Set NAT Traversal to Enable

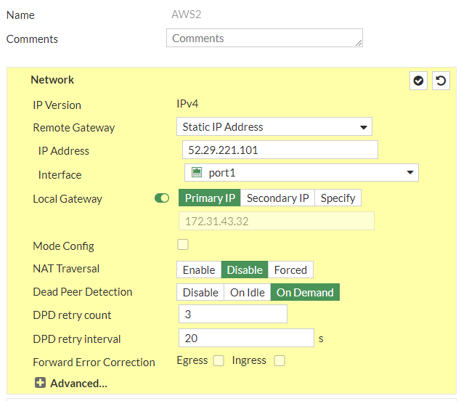(x=198, y=270)
